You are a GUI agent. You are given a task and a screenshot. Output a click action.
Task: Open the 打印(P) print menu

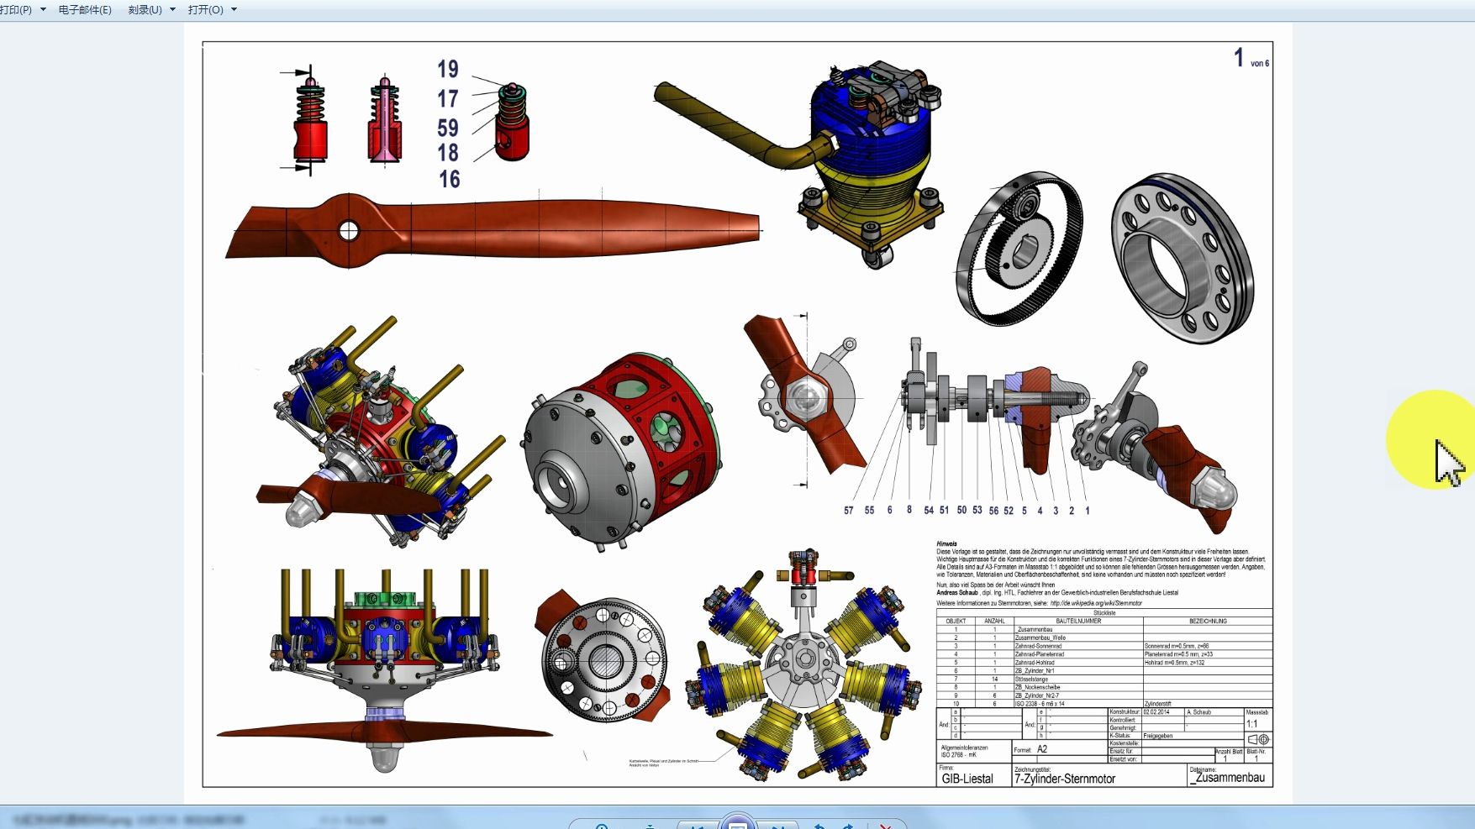(16, 10)
